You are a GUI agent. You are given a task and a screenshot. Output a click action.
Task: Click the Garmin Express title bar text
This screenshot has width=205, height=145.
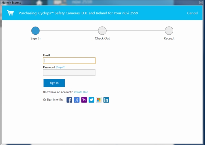(x=11, y=3)
